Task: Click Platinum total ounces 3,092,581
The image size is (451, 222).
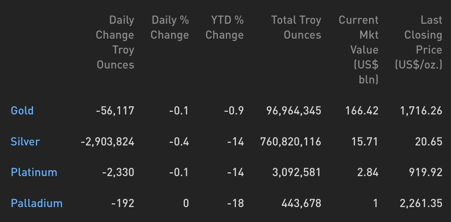Action: click(297, 173)
